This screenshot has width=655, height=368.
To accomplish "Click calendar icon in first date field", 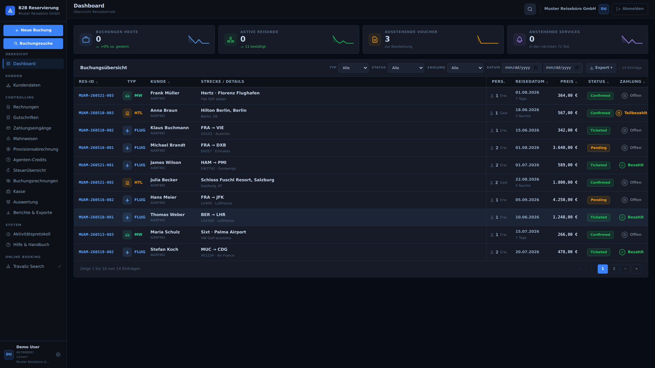I will [536, 68].
